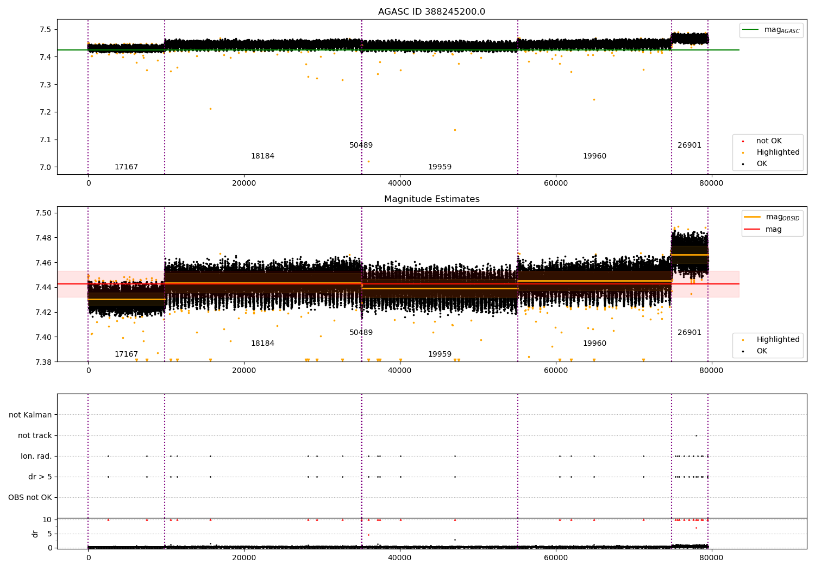Click OBSID label 26901 in the top plot
This screenshot has height=570, width=815.
(x=689, y=145)
